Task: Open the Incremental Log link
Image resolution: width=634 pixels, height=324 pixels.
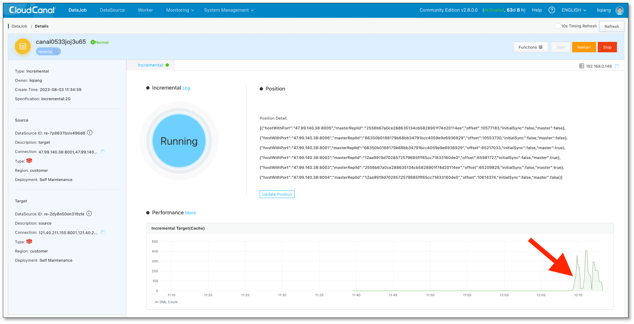Action: click(186, 88)
